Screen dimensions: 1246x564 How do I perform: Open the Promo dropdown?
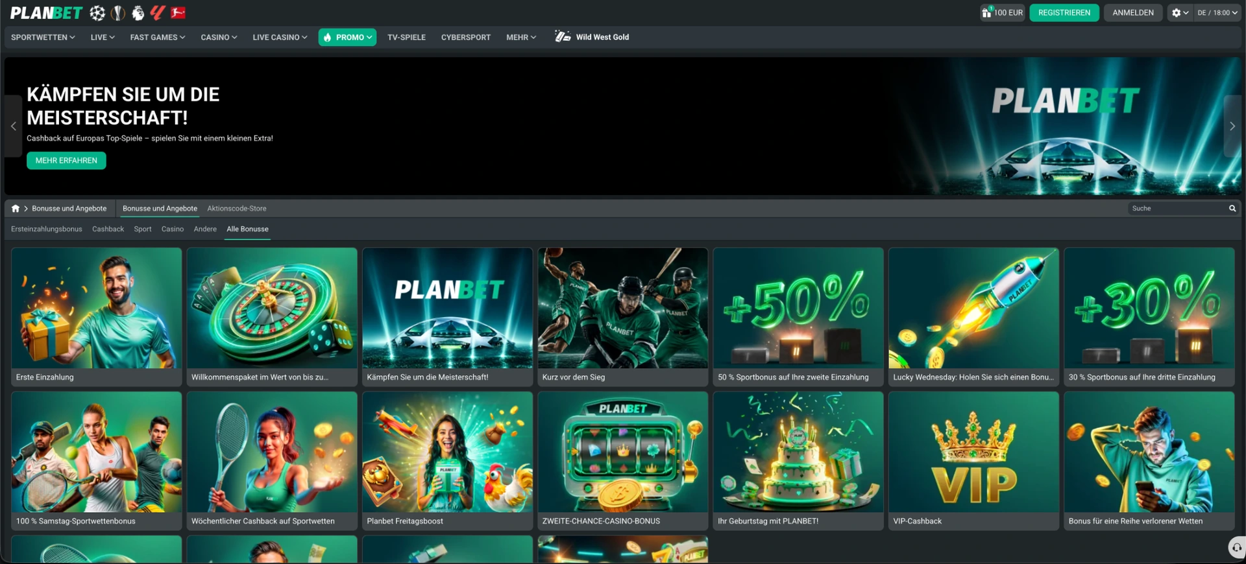347,38
